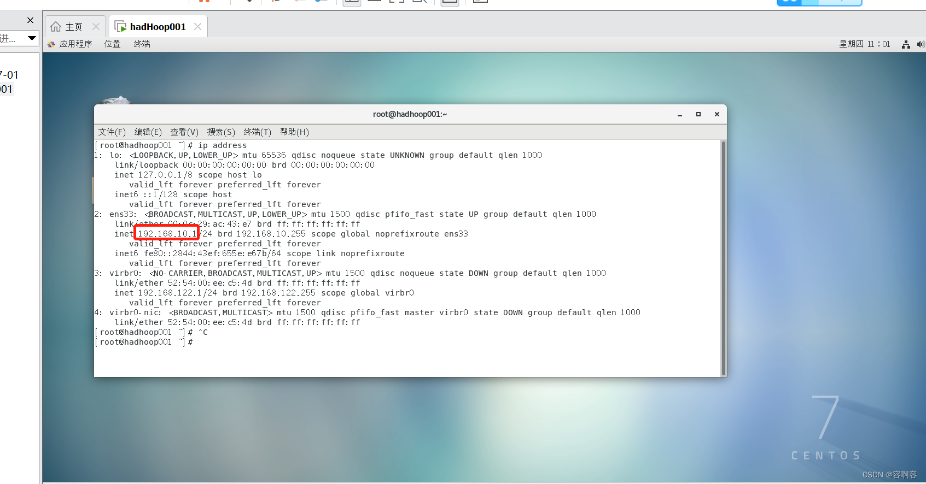926x484 pixels.
Task: Open the 帮助(H) menu in terminal
Action: [x=294, y=132]
